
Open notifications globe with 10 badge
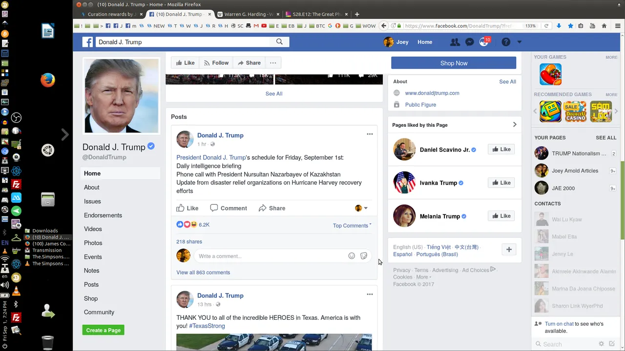pyautogui.click(x=484, y=42)
